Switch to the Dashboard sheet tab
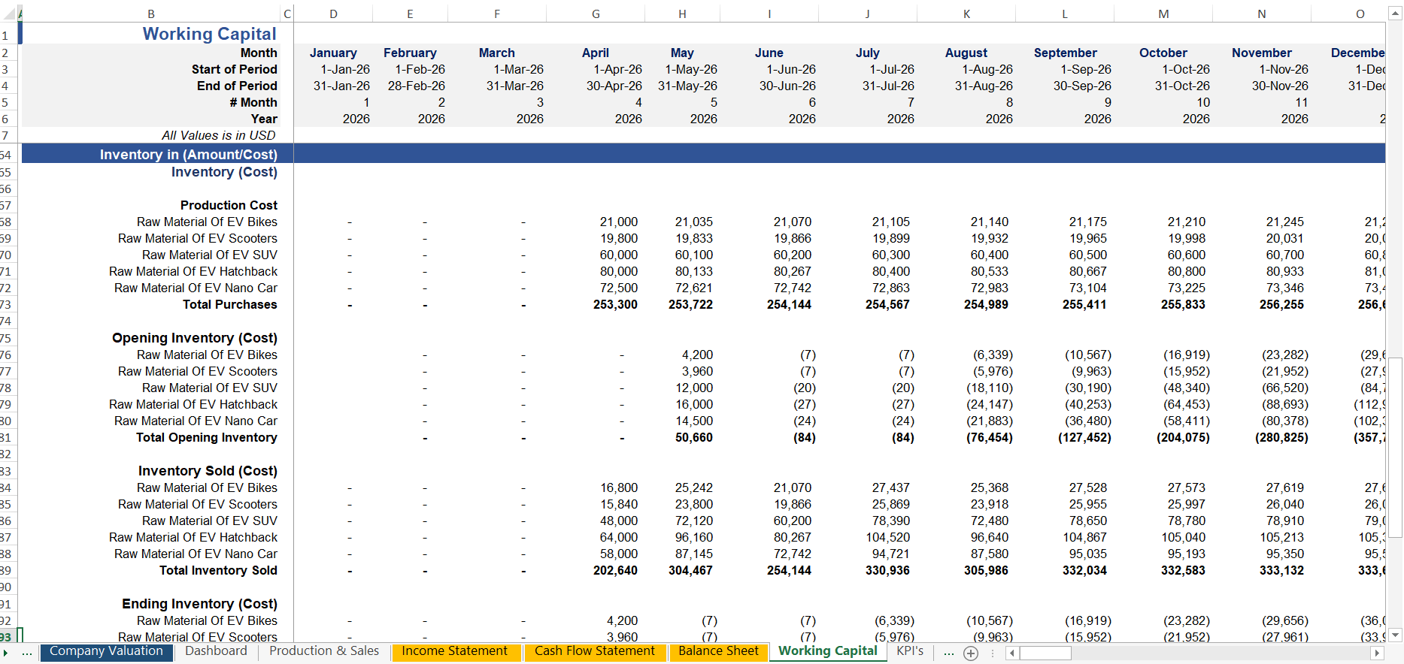1404x664 pixels. [x=216, y=651]
